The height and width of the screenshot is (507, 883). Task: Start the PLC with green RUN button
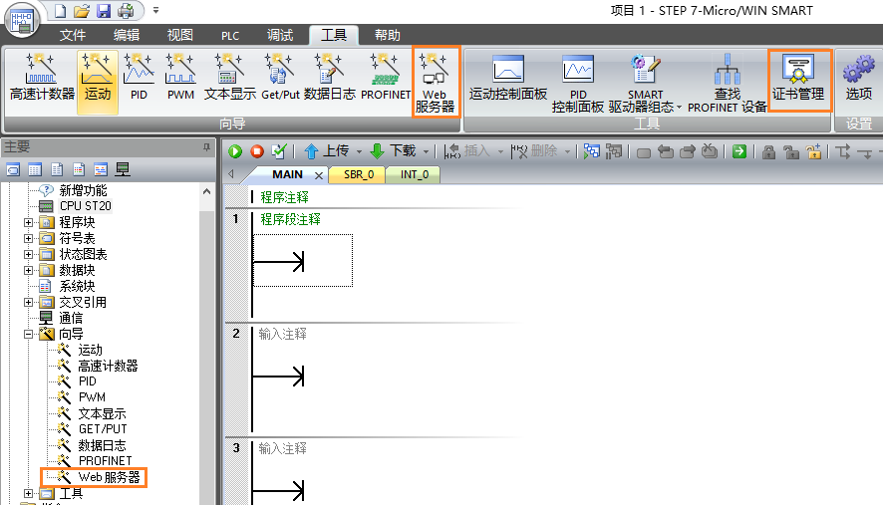[x=236, y=151]
